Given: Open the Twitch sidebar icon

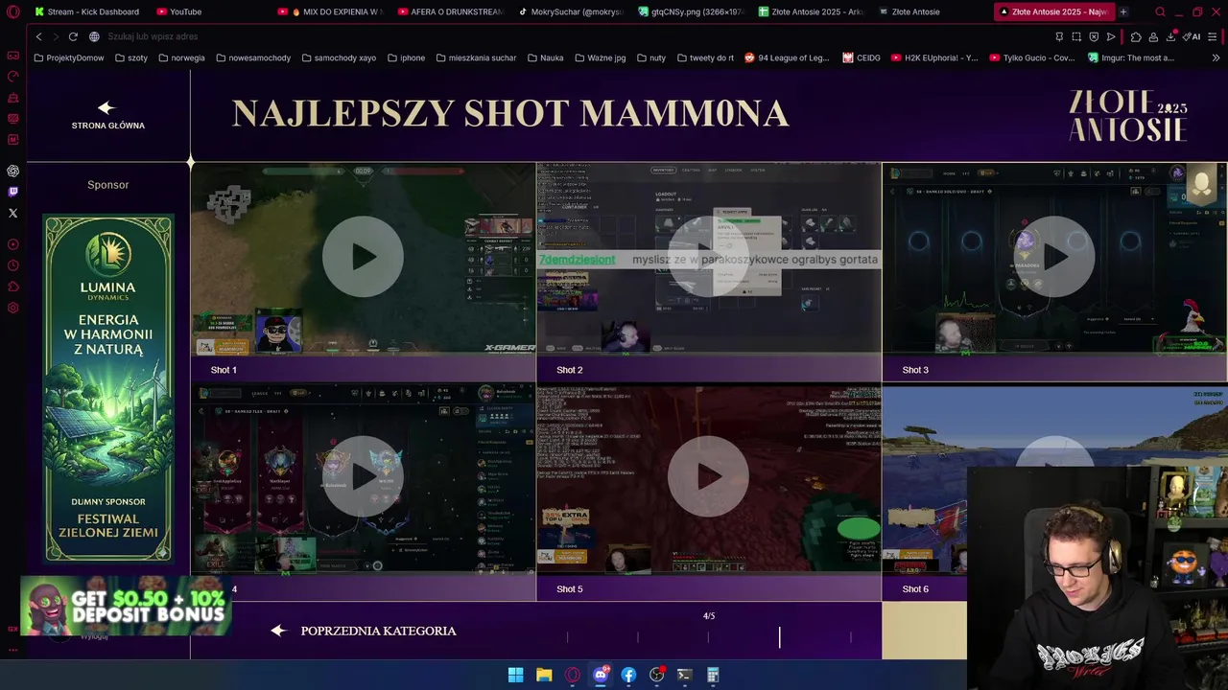Looking at the screenshot, I should click(x=12, y=192).
